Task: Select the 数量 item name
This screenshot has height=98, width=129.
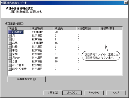Action: click(x=15, y=47)
